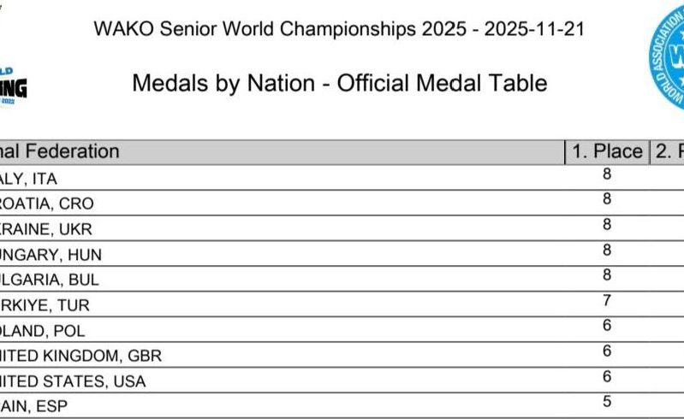Select the Medals by Nation heading

[339, 83]
